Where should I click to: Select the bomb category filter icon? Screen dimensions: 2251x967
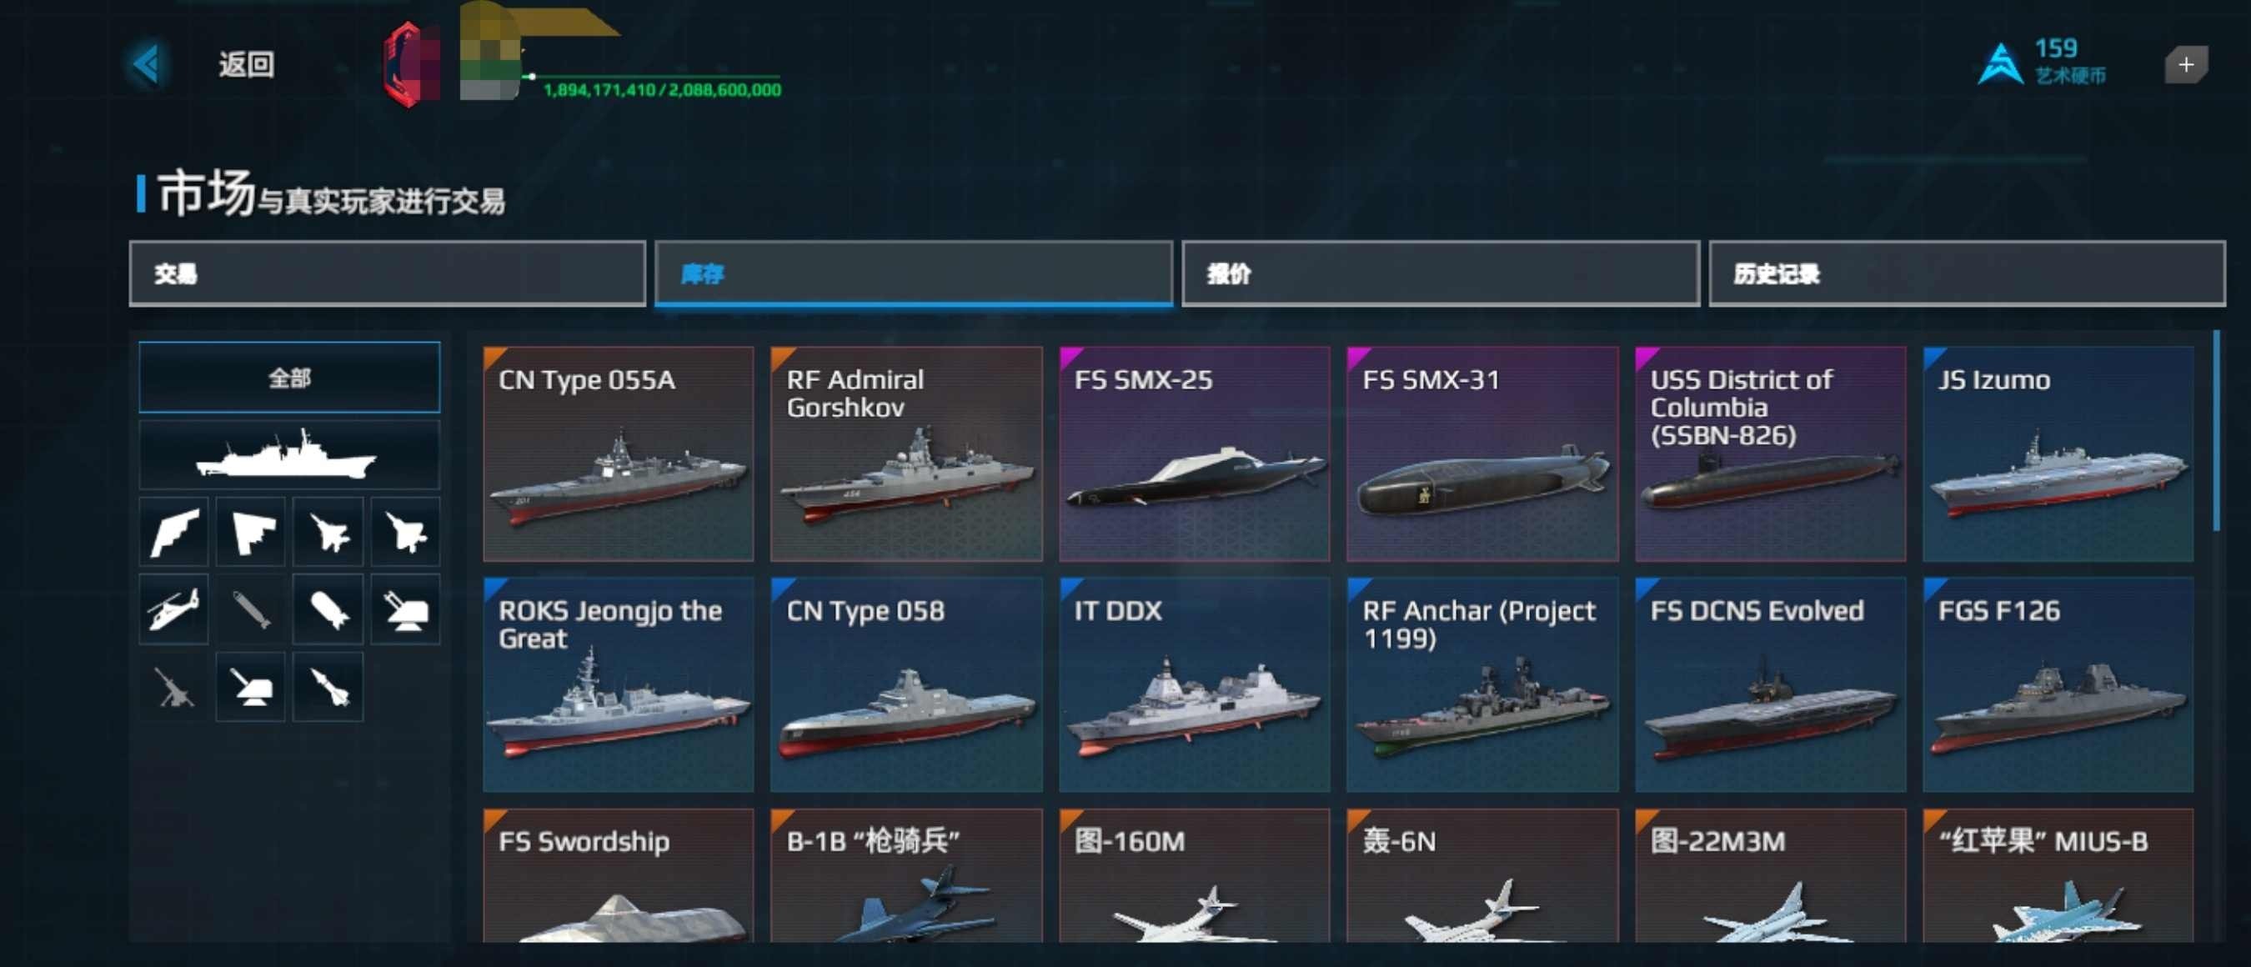[328, 609]
